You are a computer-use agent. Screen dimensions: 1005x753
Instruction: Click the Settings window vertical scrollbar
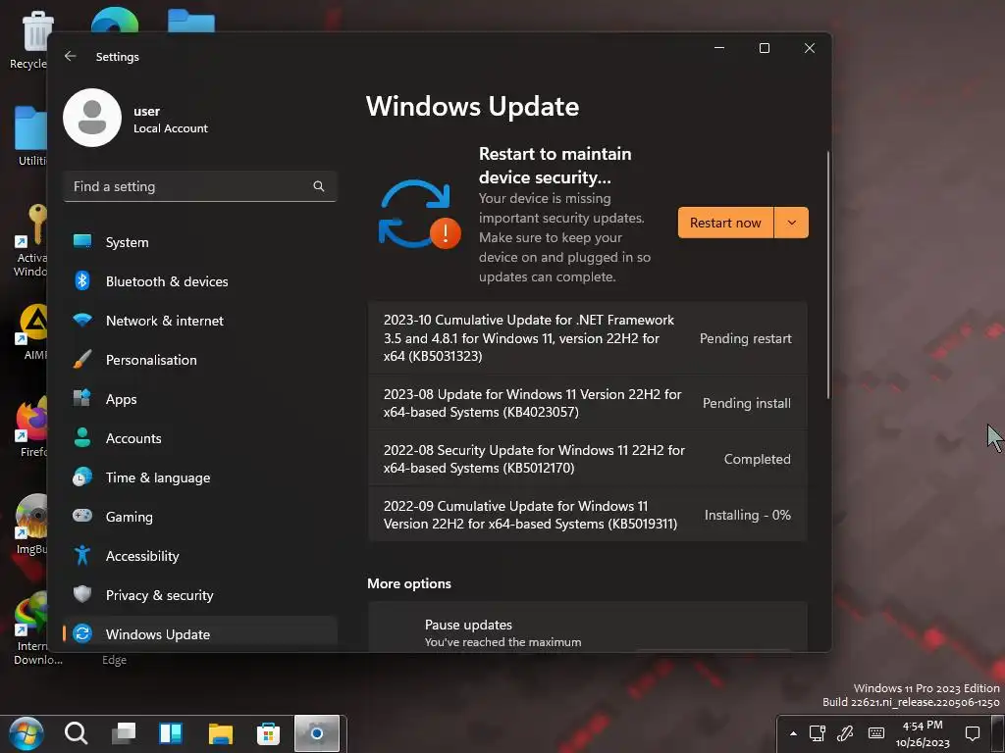827,276
